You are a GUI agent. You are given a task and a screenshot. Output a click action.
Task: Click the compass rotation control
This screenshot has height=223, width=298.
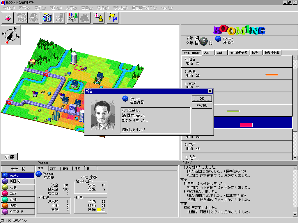(11, 35)
